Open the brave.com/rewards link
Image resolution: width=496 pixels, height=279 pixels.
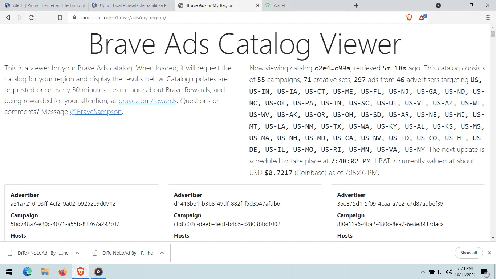[x=147, y=101]
